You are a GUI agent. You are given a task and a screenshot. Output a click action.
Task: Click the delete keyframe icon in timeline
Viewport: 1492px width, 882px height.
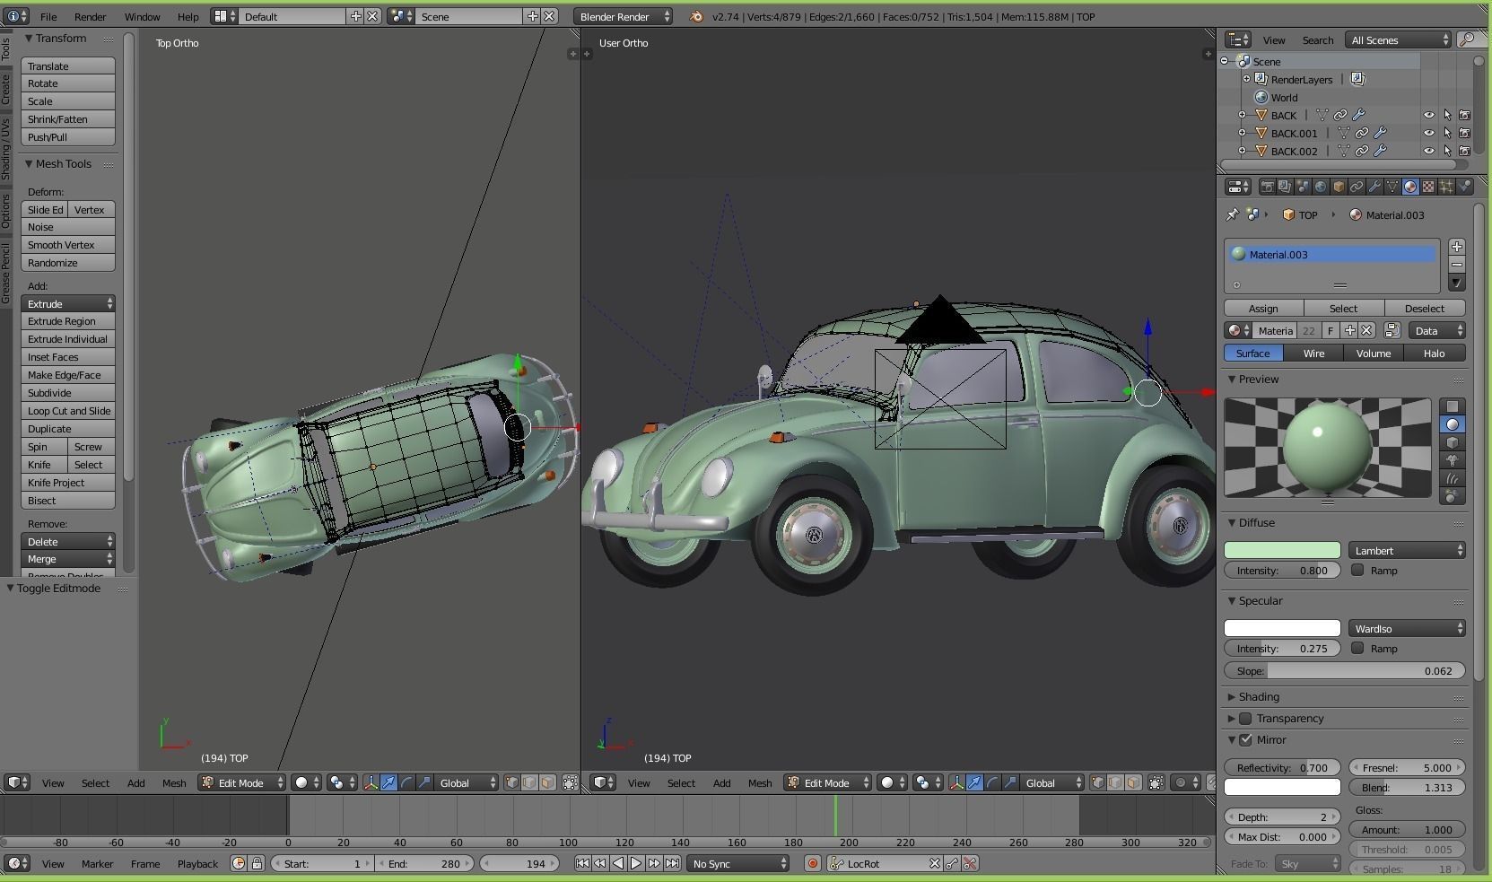coord(970,863)
